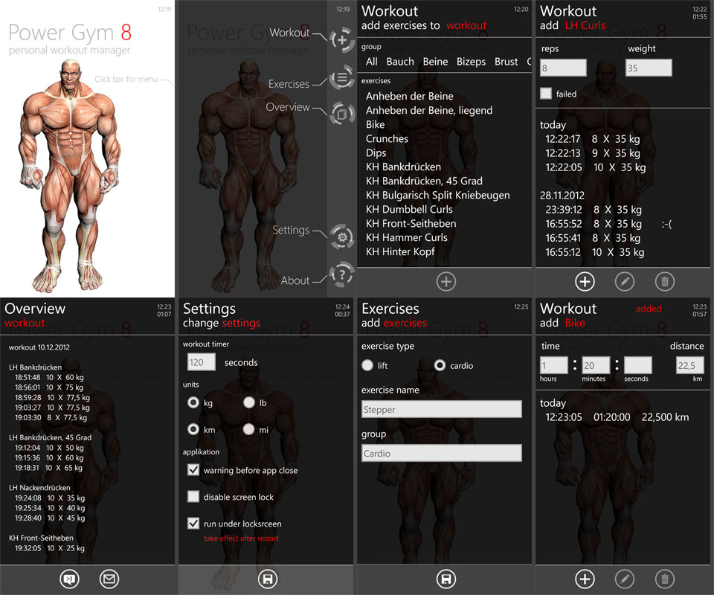Select the All group tab
This screenshot has width=714, height=595.
point(372,62)
